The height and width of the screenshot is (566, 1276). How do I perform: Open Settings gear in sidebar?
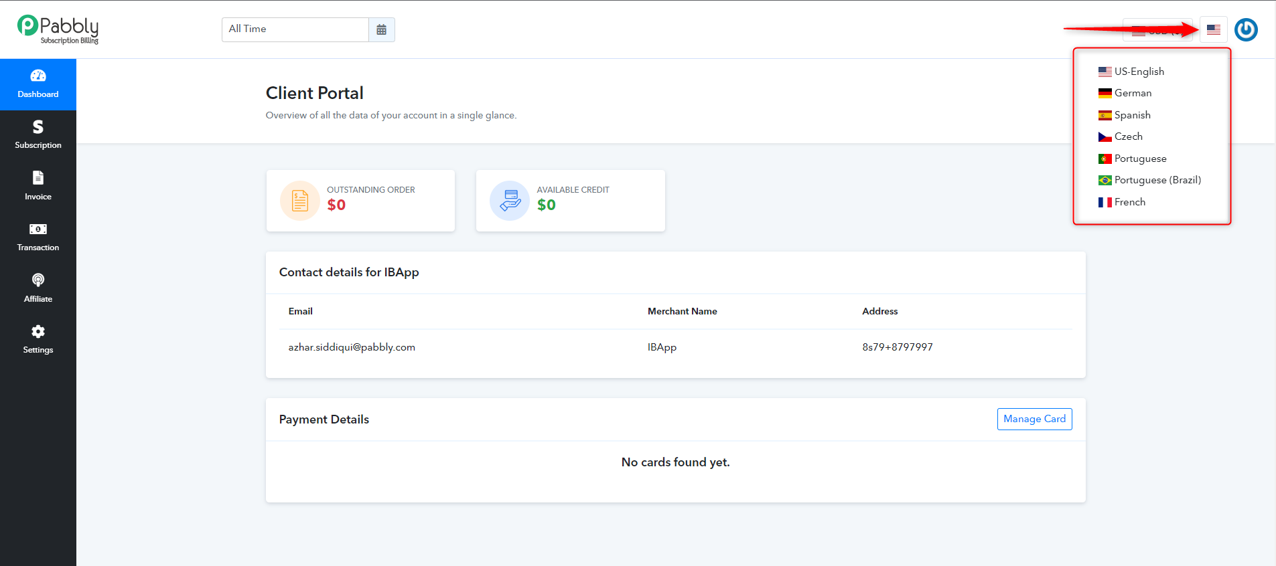pyautogui.click(x=38, y=331)
